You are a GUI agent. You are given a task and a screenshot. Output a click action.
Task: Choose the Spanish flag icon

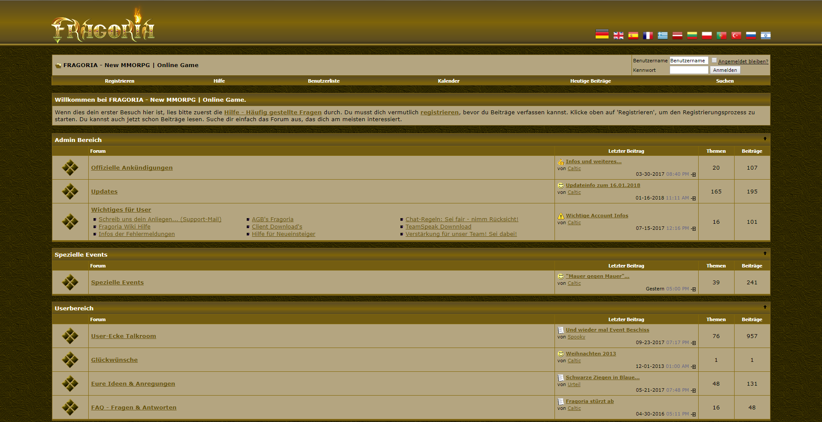(633, 35)
